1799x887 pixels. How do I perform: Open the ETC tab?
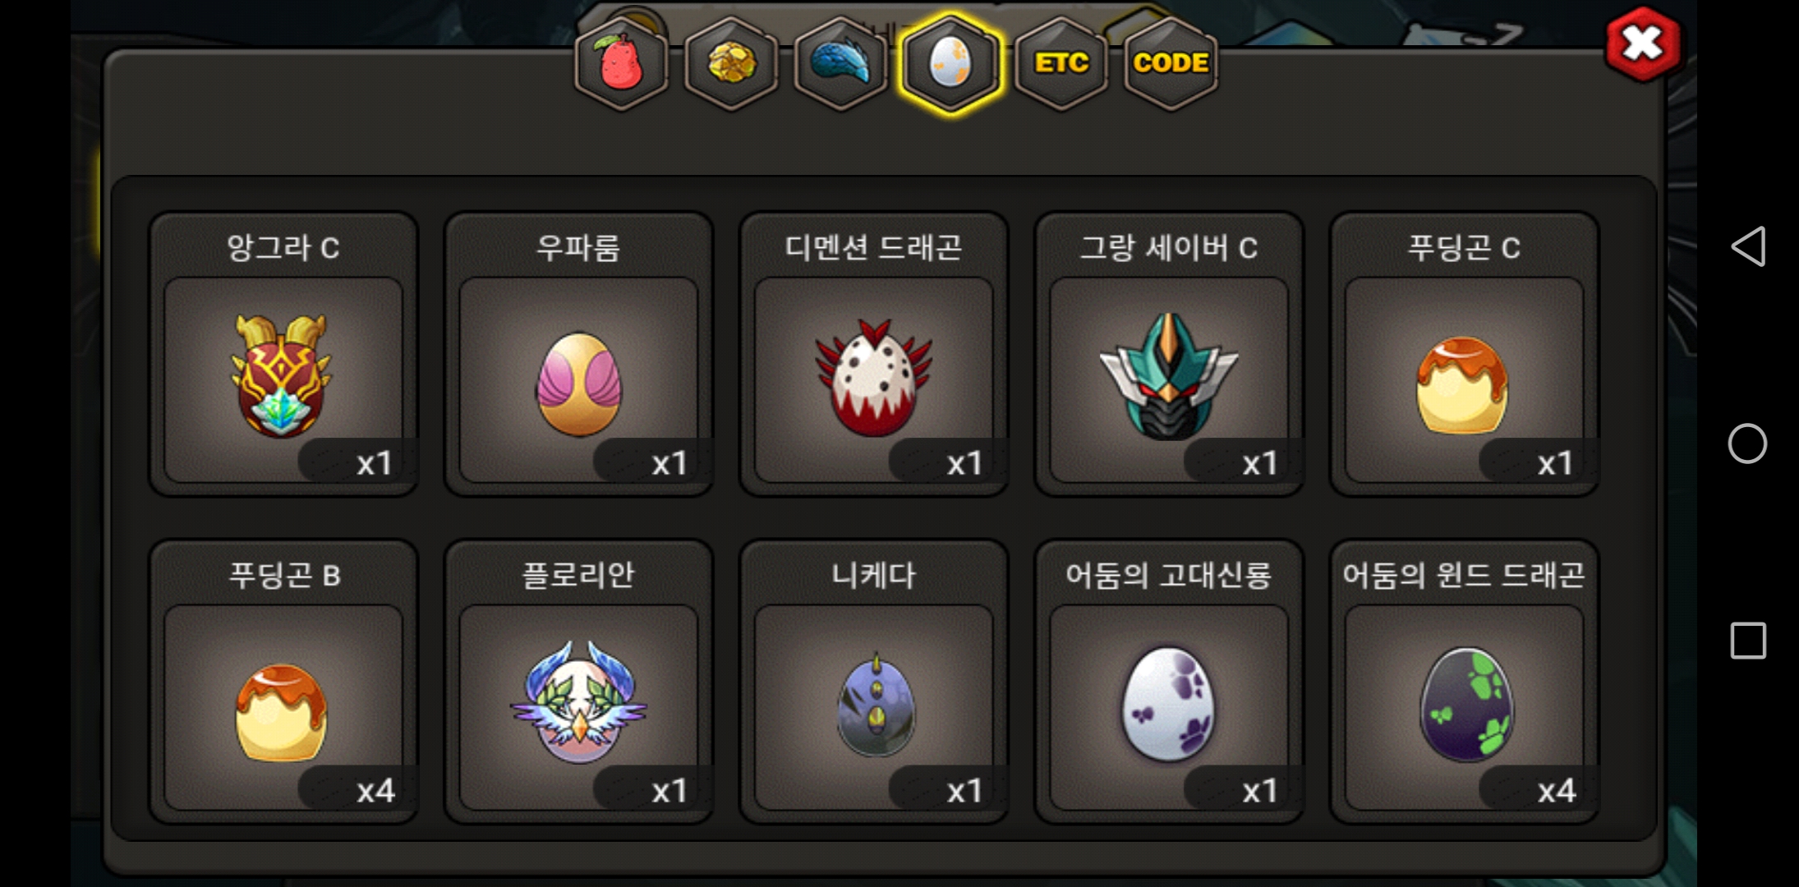click(1061, 64)
